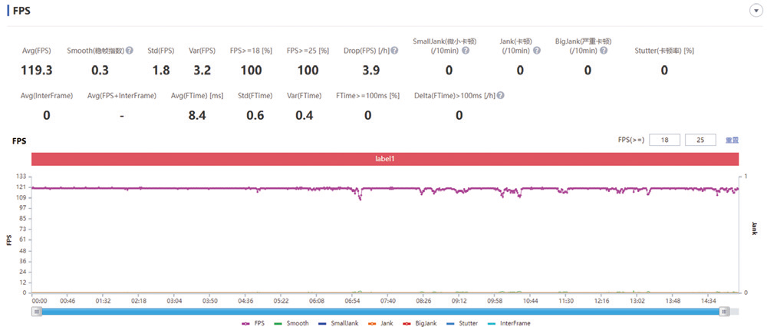Open help icon next to Delta(FTime)>100ms

click(501, 96)
